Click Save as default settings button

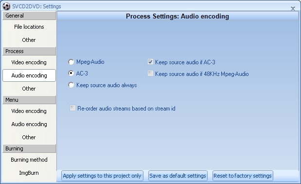coord(178,176)
